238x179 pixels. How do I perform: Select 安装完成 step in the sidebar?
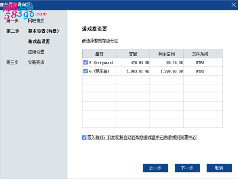point(36,62)
